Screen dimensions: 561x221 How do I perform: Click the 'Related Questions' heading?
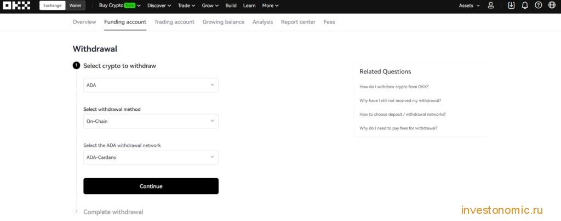point(385,72)
